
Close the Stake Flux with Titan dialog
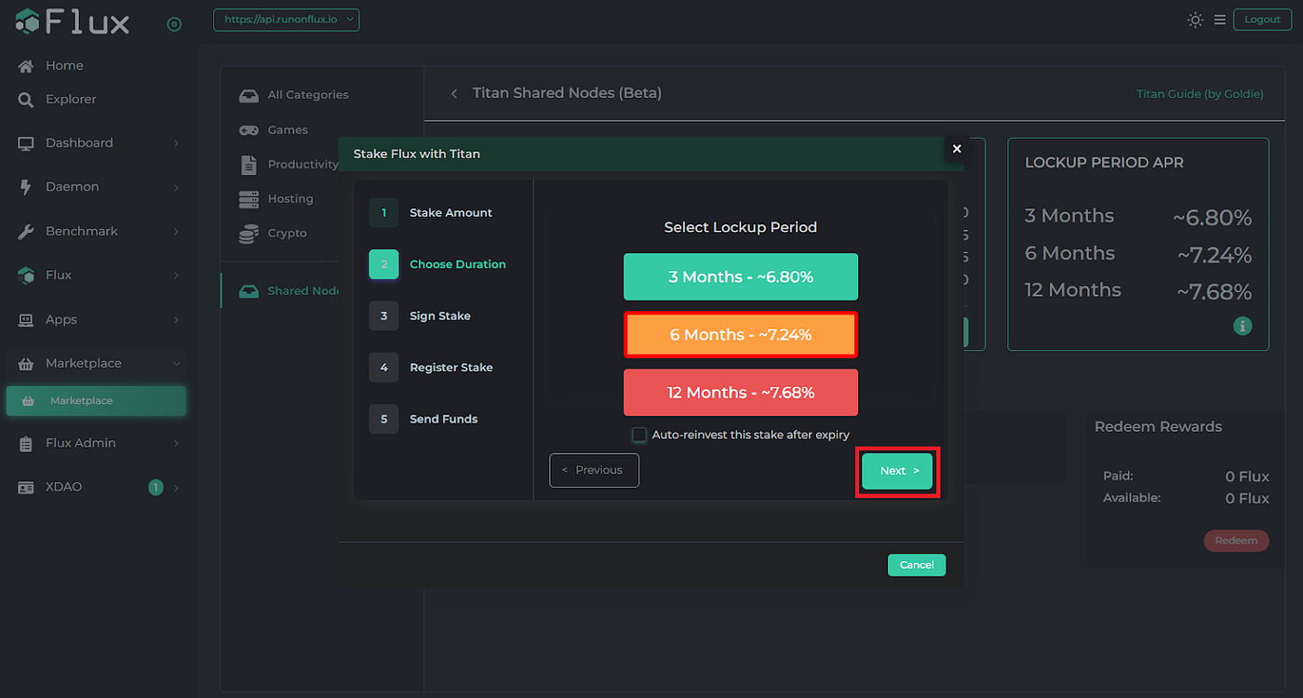tap(956, 149)
